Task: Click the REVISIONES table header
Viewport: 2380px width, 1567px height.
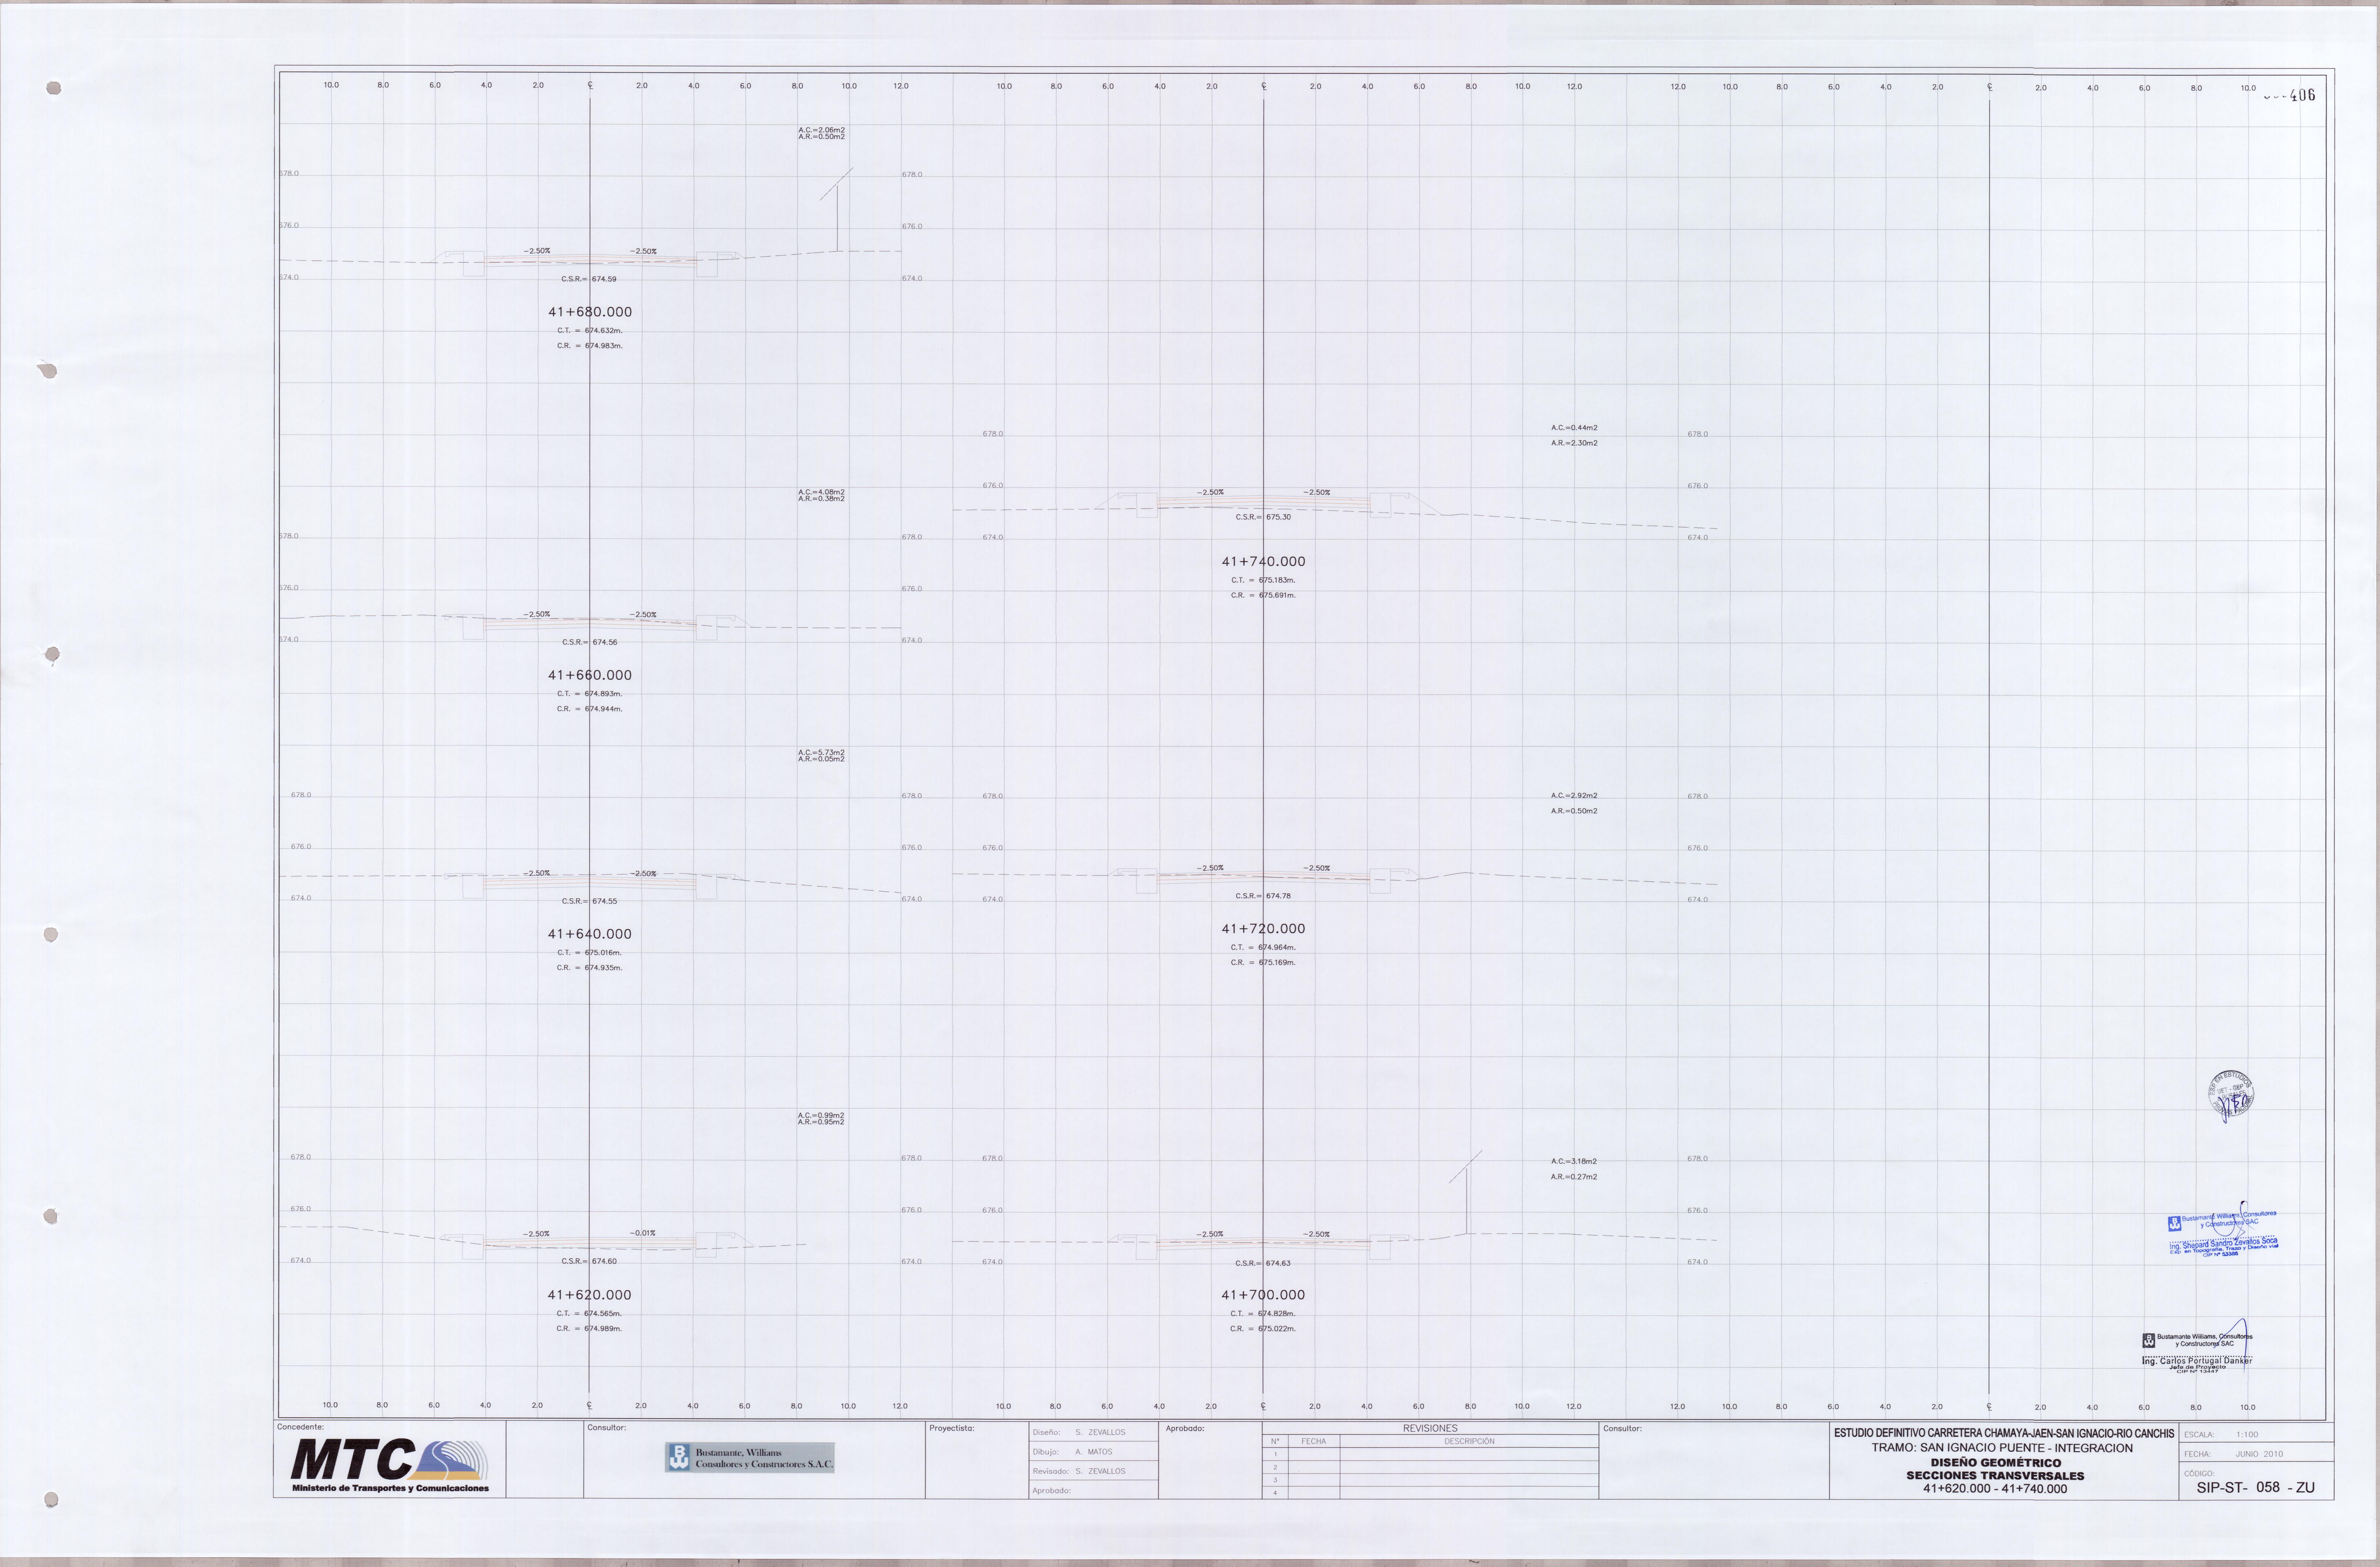Action: coord(1430,1429)
